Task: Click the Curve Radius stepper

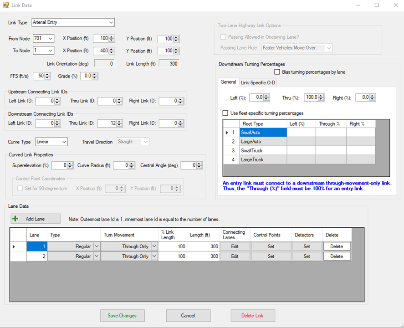Action: 132,165
